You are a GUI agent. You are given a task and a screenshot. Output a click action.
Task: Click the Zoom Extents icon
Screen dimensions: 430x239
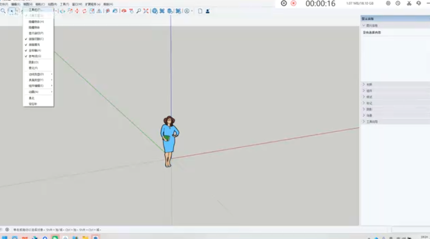coord(146,11)
